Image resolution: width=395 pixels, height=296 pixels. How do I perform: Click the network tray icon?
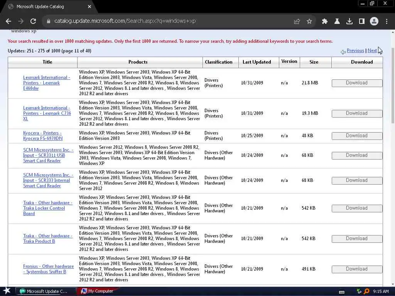[x=359, y=291]
